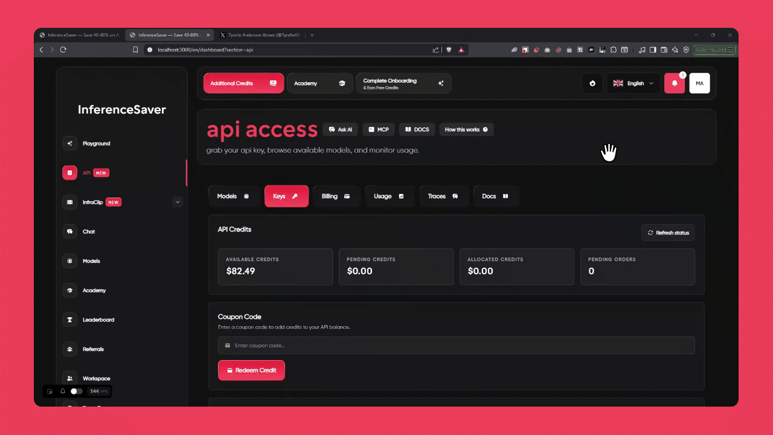Viewport: 773px width, 435px height.
Task: Click the Refresh status button
Action: coord(668,233)
